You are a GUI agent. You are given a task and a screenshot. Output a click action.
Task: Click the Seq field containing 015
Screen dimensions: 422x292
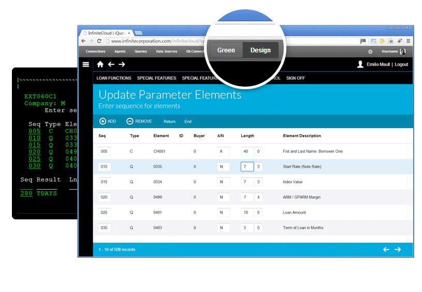pos(105,182)
